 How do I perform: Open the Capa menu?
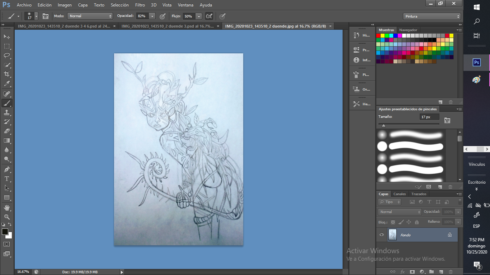(x=83, y=5)
